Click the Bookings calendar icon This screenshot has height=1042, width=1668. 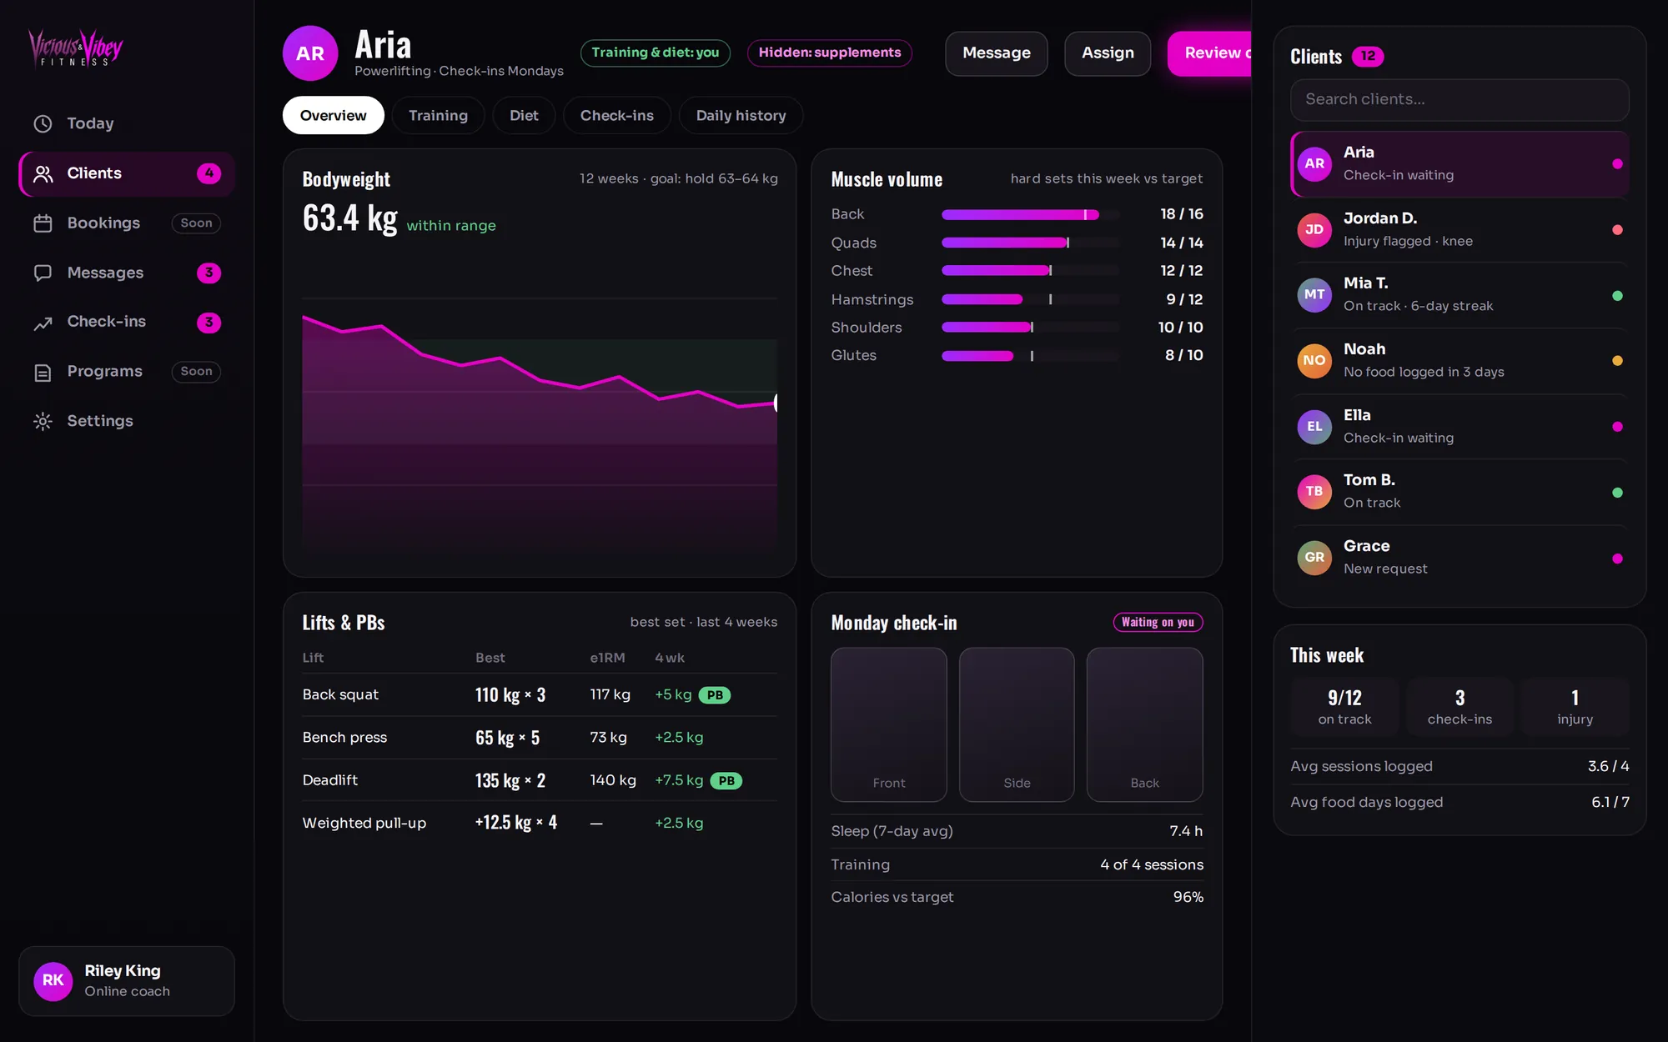43,223
